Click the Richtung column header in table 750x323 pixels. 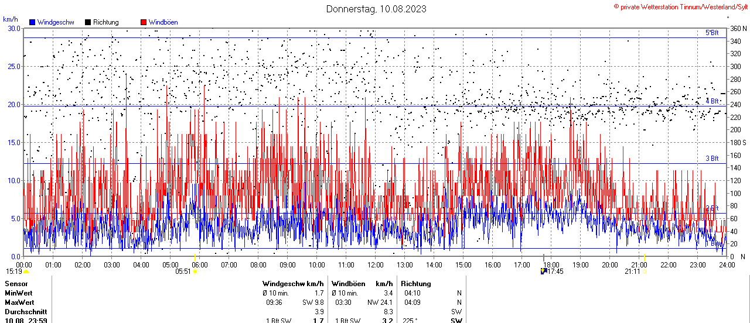(416, 284)
